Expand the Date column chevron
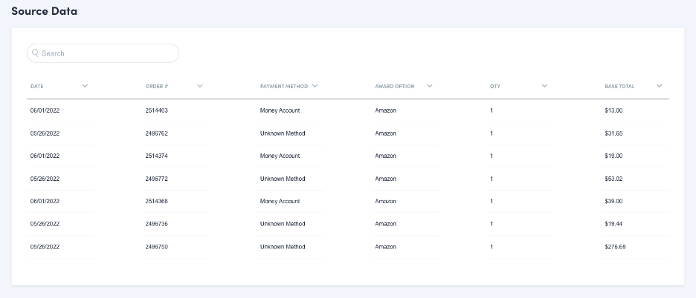The height and width of the screenshot is (298, 696). (85, 86)
